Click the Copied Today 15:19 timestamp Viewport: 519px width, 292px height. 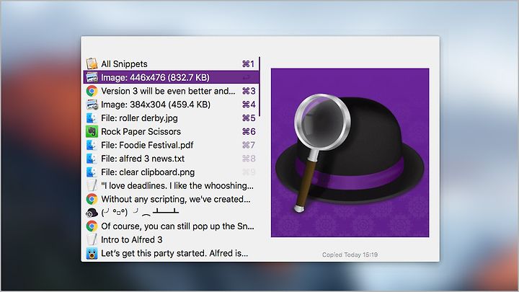350,255
